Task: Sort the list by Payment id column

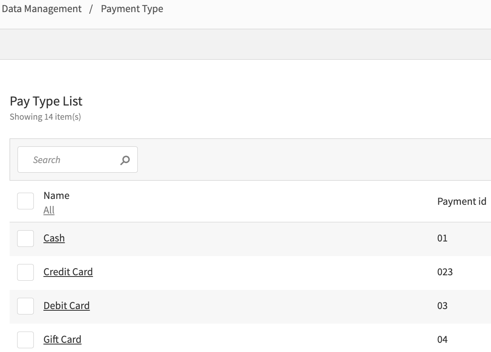Action: pyautogui.click(x=461, y=201)
